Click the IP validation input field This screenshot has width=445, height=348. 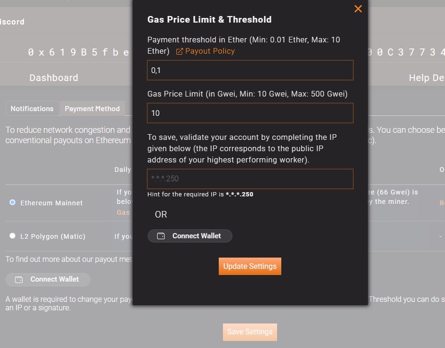click(250, 179)
